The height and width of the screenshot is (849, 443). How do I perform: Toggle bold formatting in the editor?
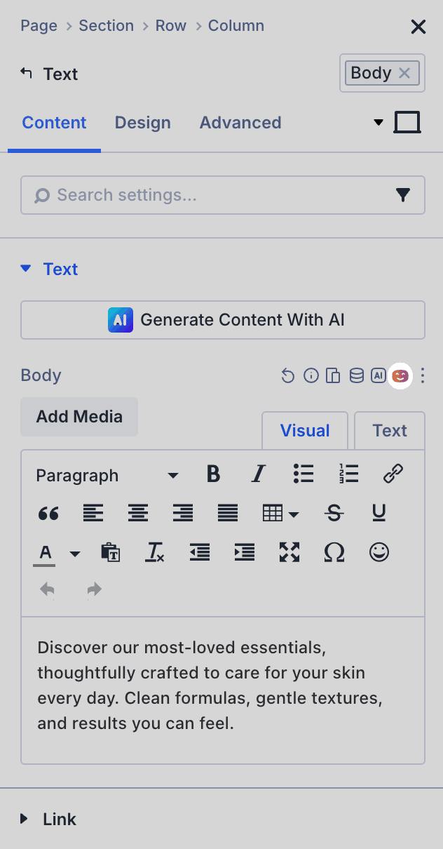[x=214, y=475]
